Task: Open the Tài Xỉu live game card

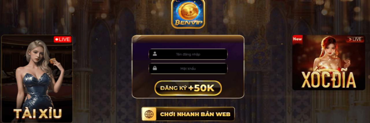Action: (x=37, y=79)
